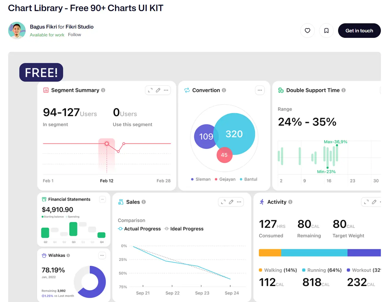Click the Convertion arrows icon

coord(187,90)
